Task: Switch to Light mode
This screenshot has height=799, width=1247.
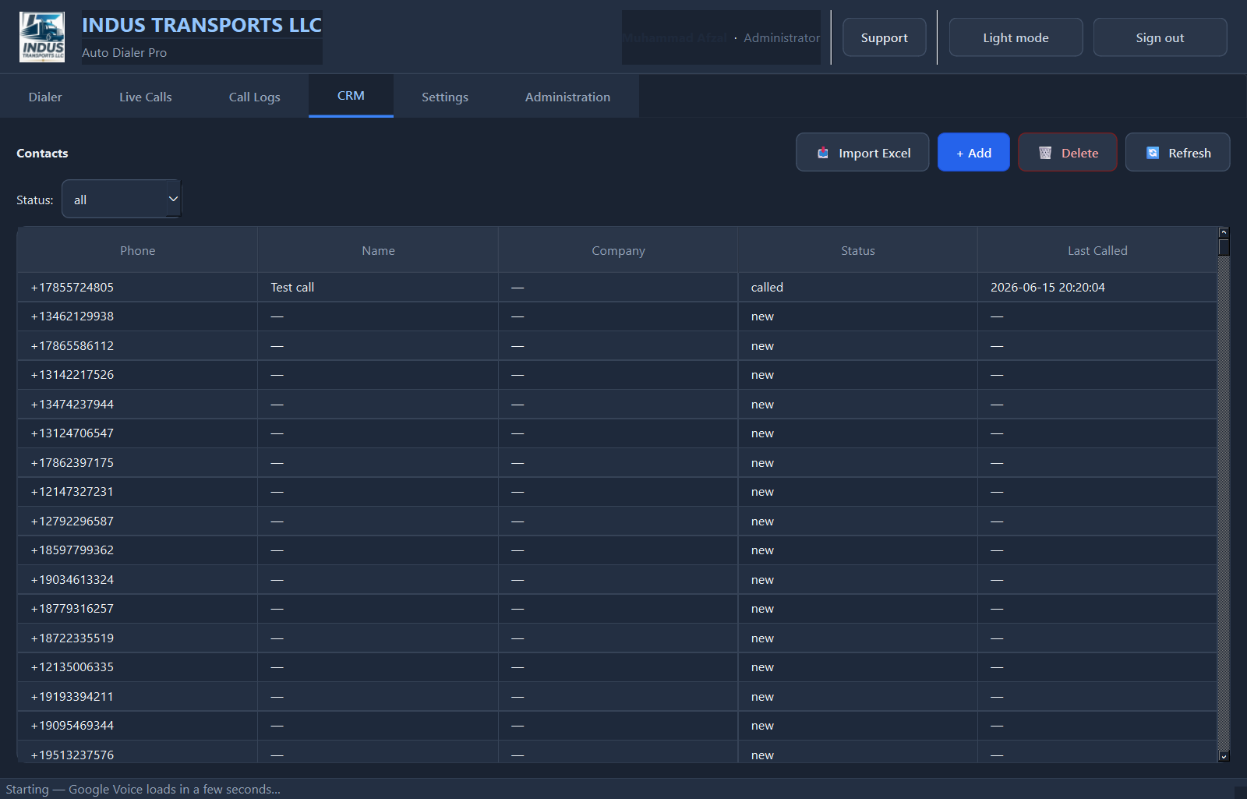Action: pyautogui.click(x=1016, y=37)
